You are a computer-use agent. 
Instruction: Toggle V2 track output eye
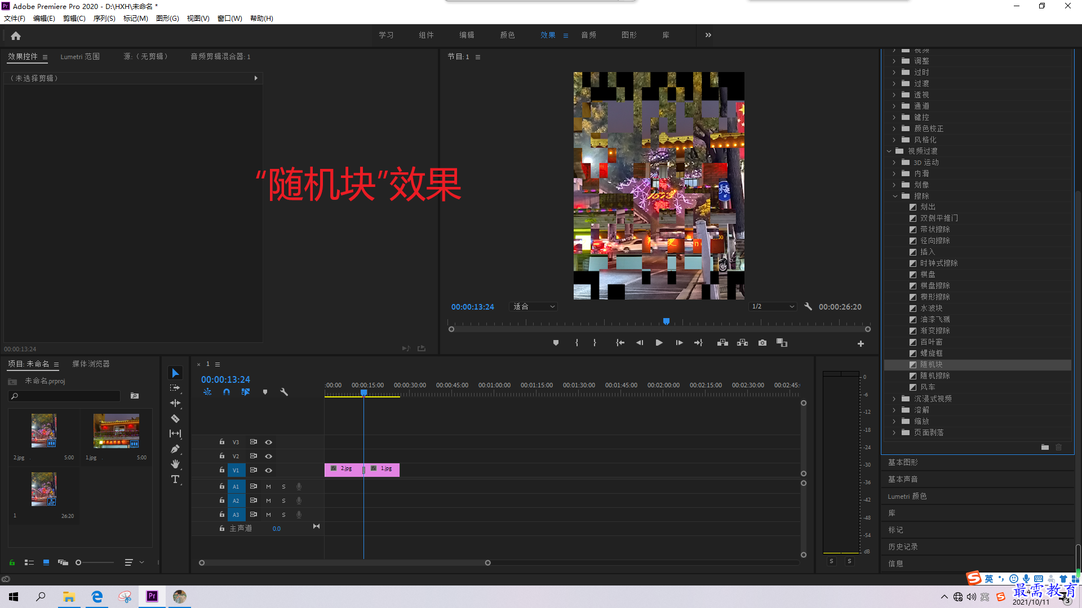point(269,457)
